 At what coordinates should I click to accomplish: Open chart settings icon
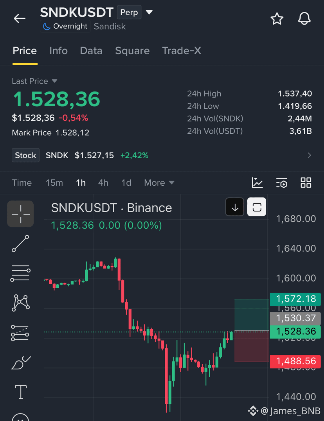pos(281,183)
